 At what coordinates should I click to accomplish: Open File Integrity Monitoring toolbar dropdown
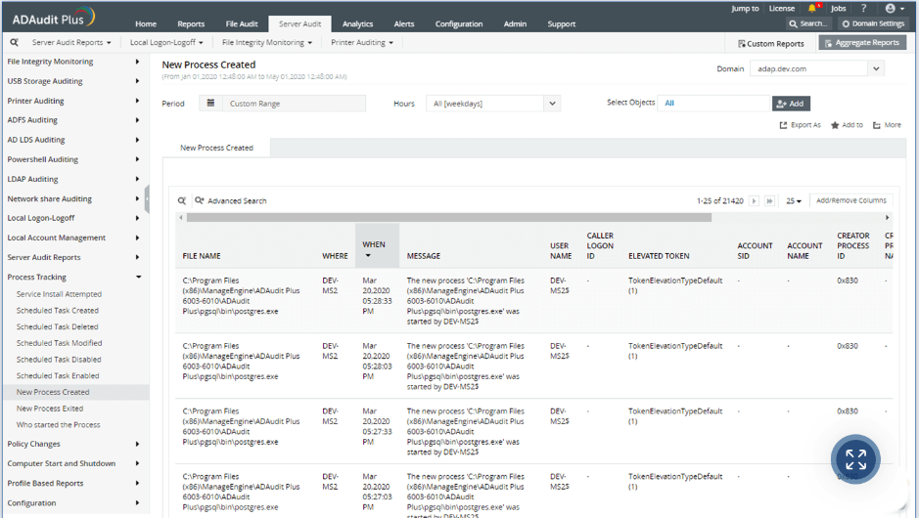(266, 43)
